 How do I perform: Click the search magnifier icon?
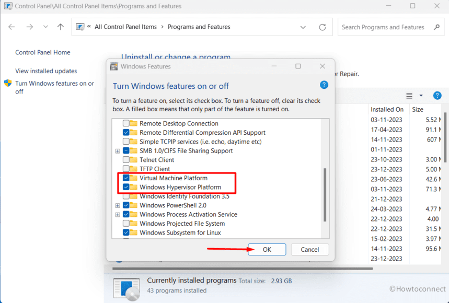(436, 27)
